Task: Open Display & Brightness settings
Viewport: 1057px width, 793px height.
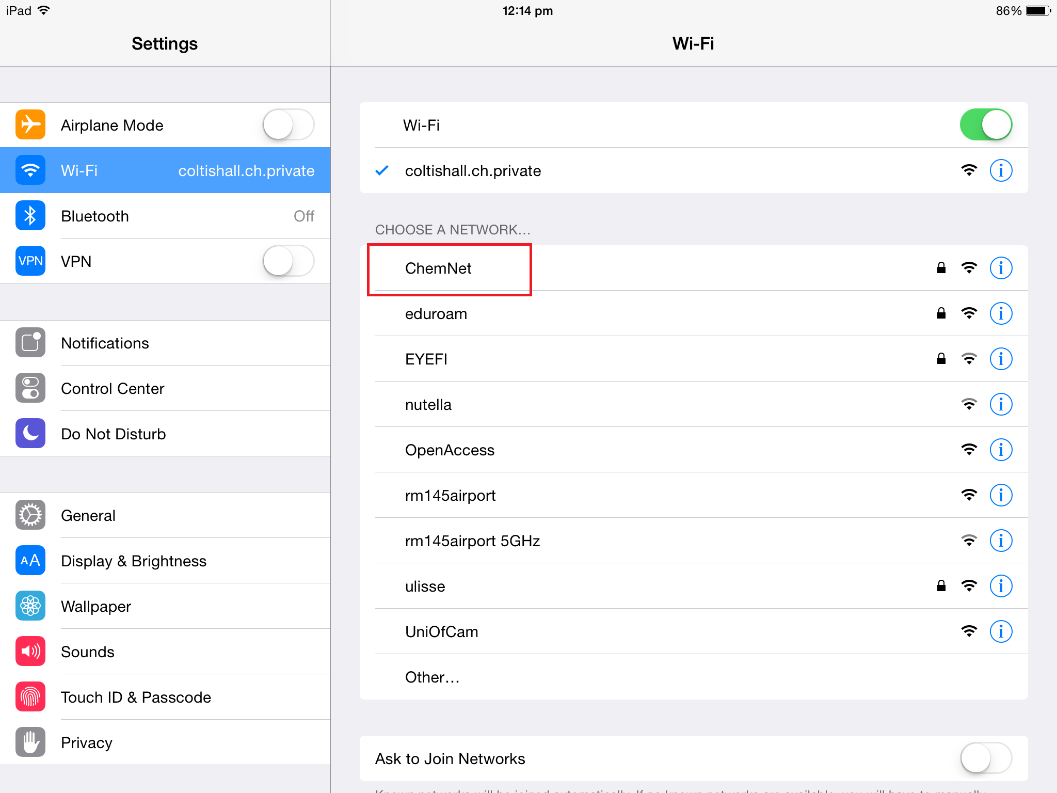Action: click(165, 561)
